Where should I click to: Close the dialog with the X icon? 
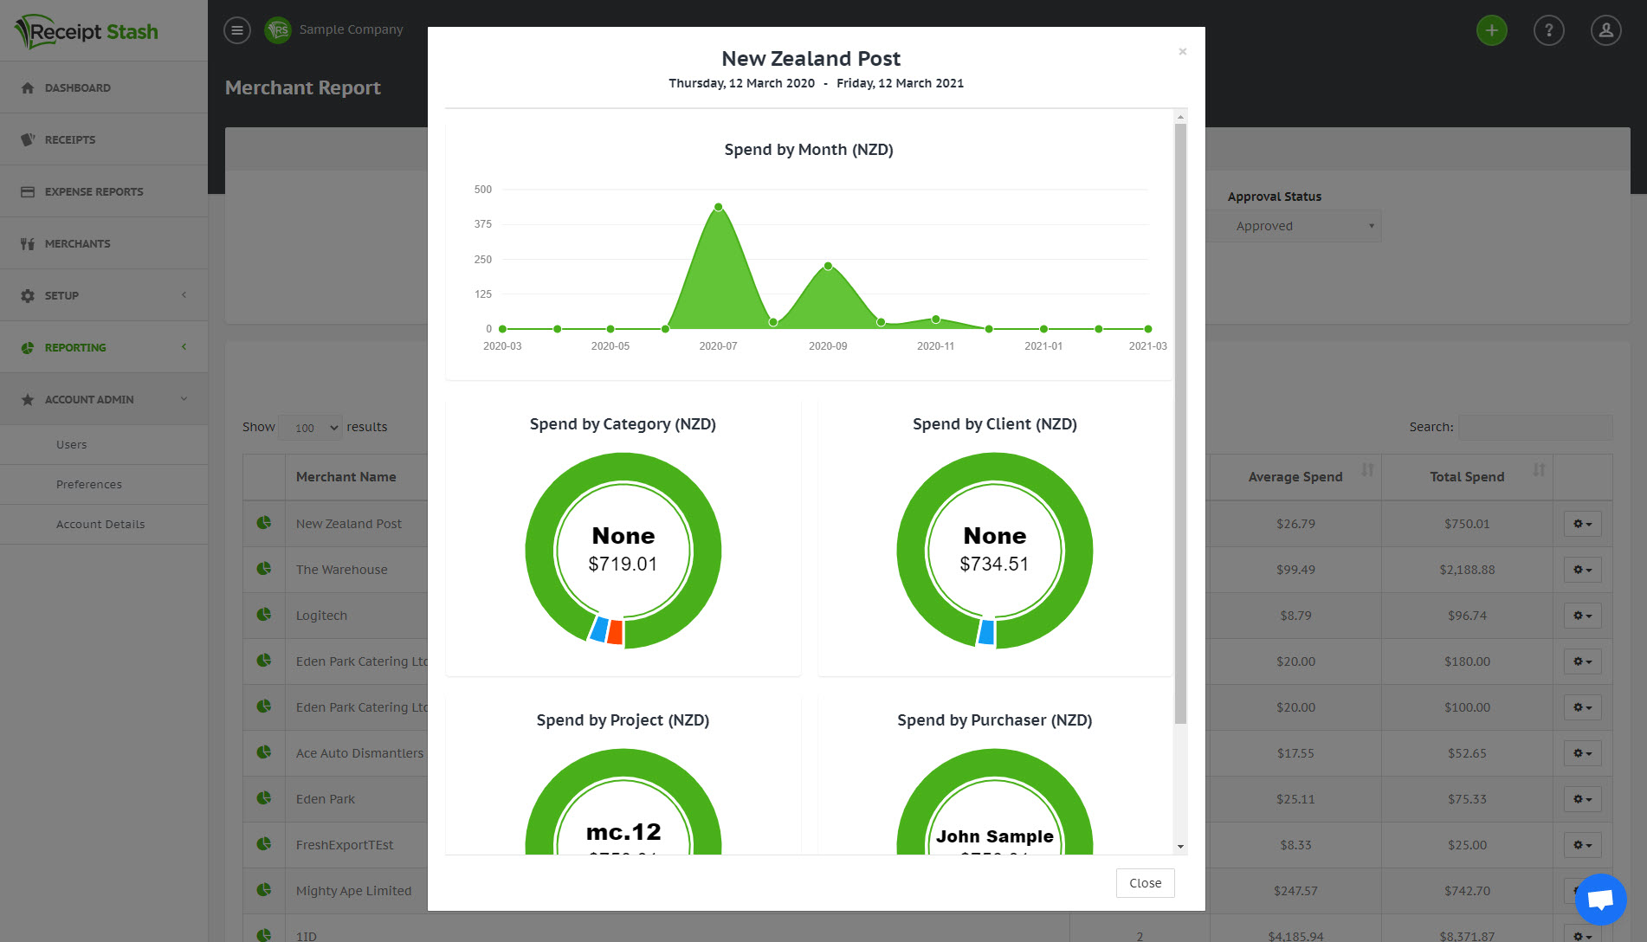click(1182, 52)
